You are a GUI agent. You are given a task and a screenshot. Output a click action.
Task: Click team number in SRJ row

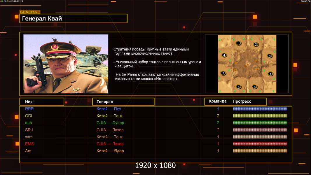[218, 130]
